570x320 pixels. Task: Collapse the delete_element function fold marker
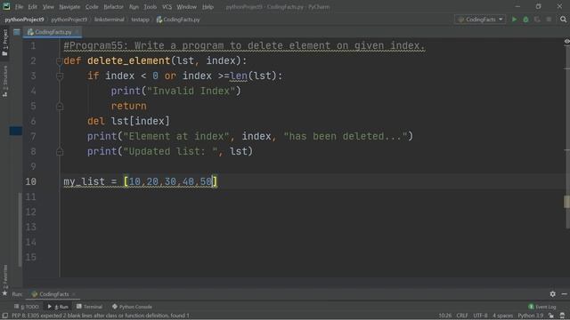60,61
